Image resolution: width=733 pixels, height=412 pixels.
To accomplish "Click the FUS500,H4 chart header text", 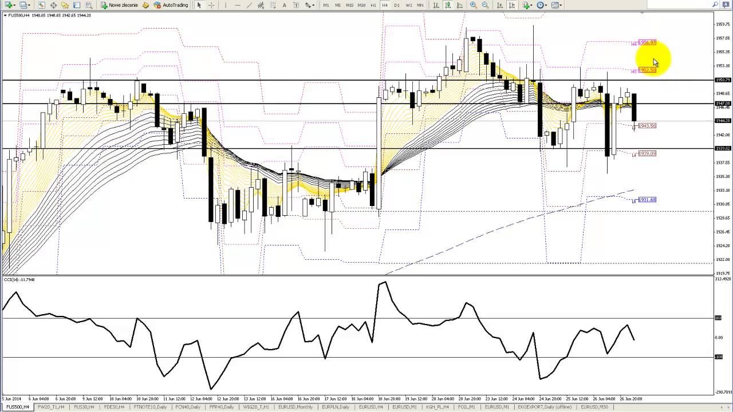I will (x=49, y=15).
